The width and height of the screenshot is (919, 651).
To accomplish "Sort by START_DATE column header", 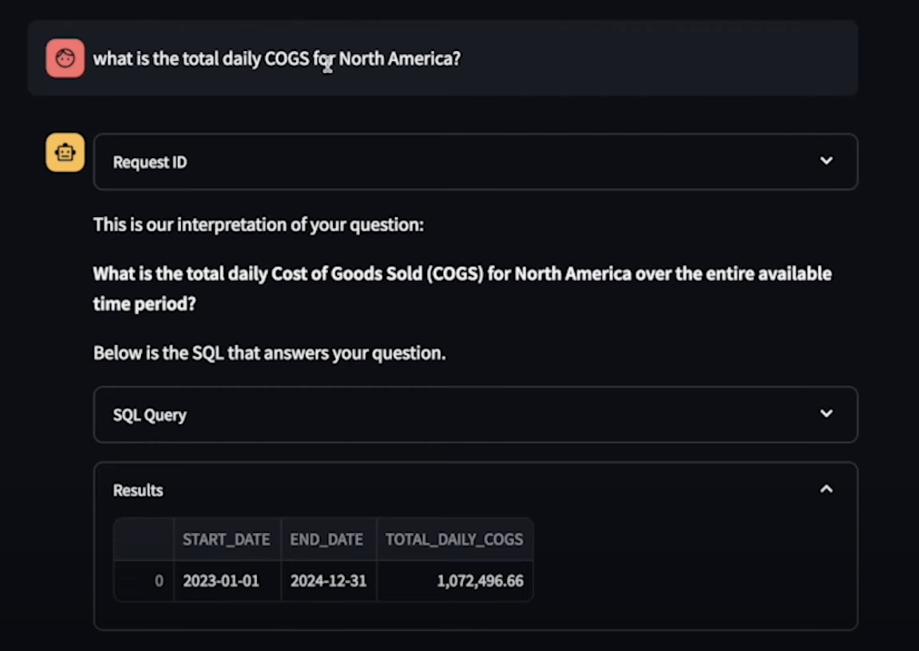I will pos(227,540).
